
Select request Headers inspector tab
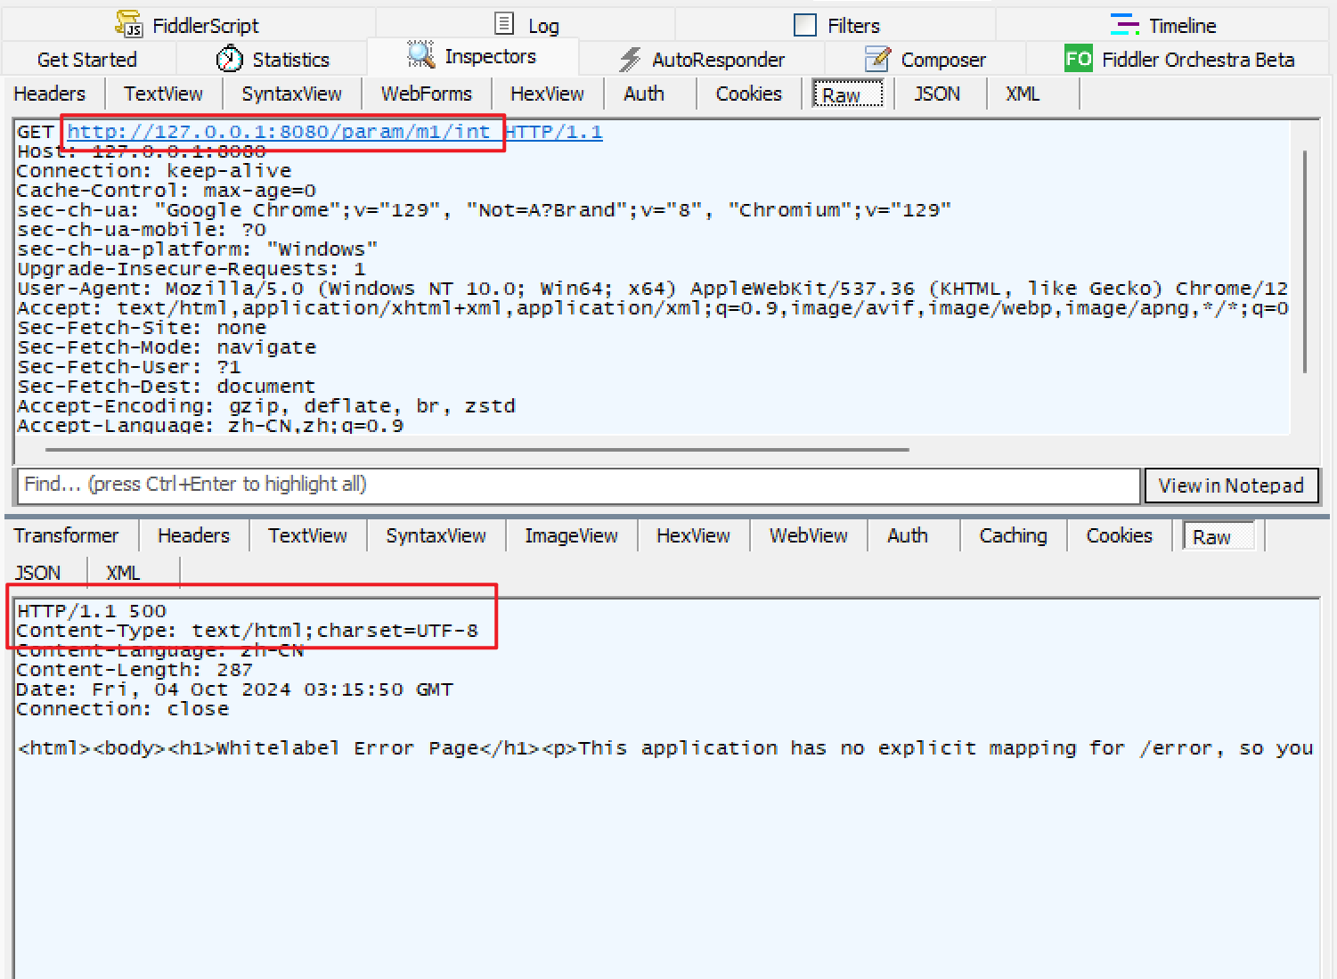coord(50,94)
